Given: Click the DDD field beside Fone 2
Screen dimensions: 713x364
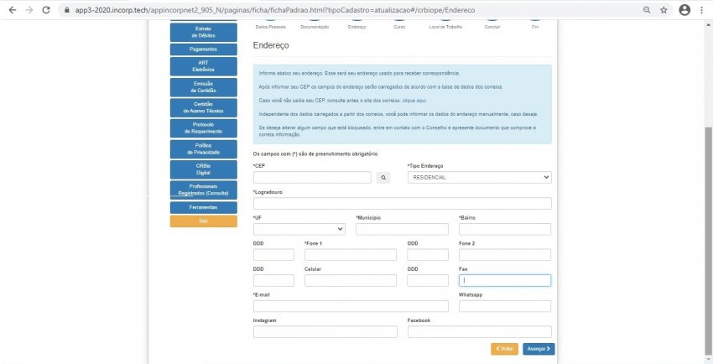Looking at the screenshot, I should 428,255.
